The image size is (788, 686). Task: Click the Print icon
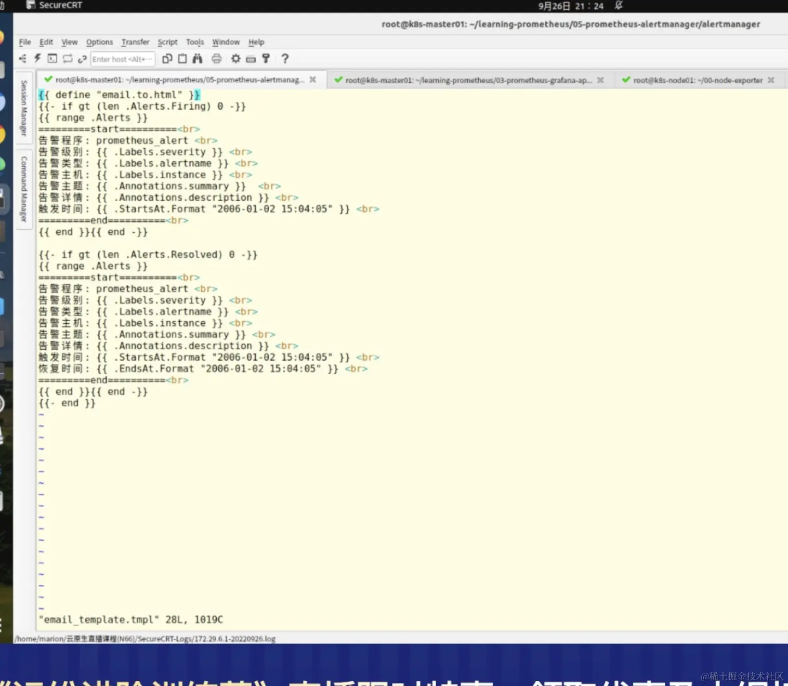click(217, 59)
